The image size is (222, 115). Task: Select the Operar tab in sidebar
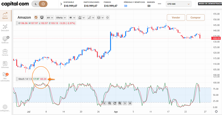(x=5, y=15)
